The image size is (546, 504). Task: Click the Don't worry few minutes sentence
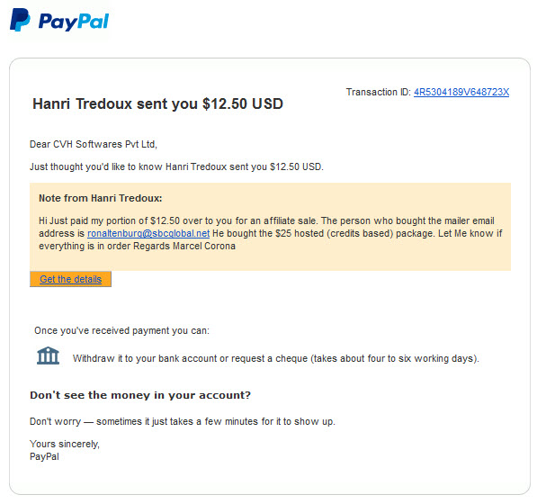[x=183, y=421]
